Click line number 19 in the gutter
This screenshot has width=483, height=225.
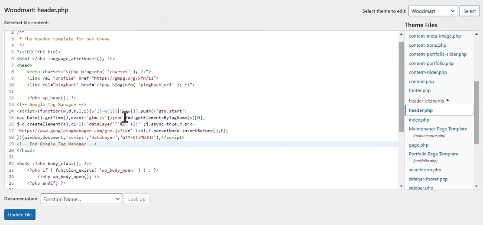tap(12, 144)
